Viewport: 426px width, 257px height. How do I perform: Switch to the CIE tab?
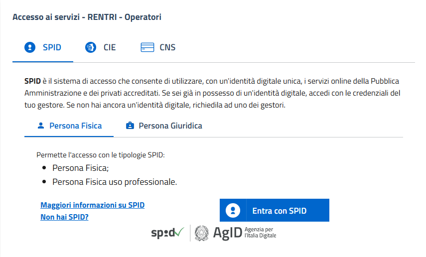100,47
